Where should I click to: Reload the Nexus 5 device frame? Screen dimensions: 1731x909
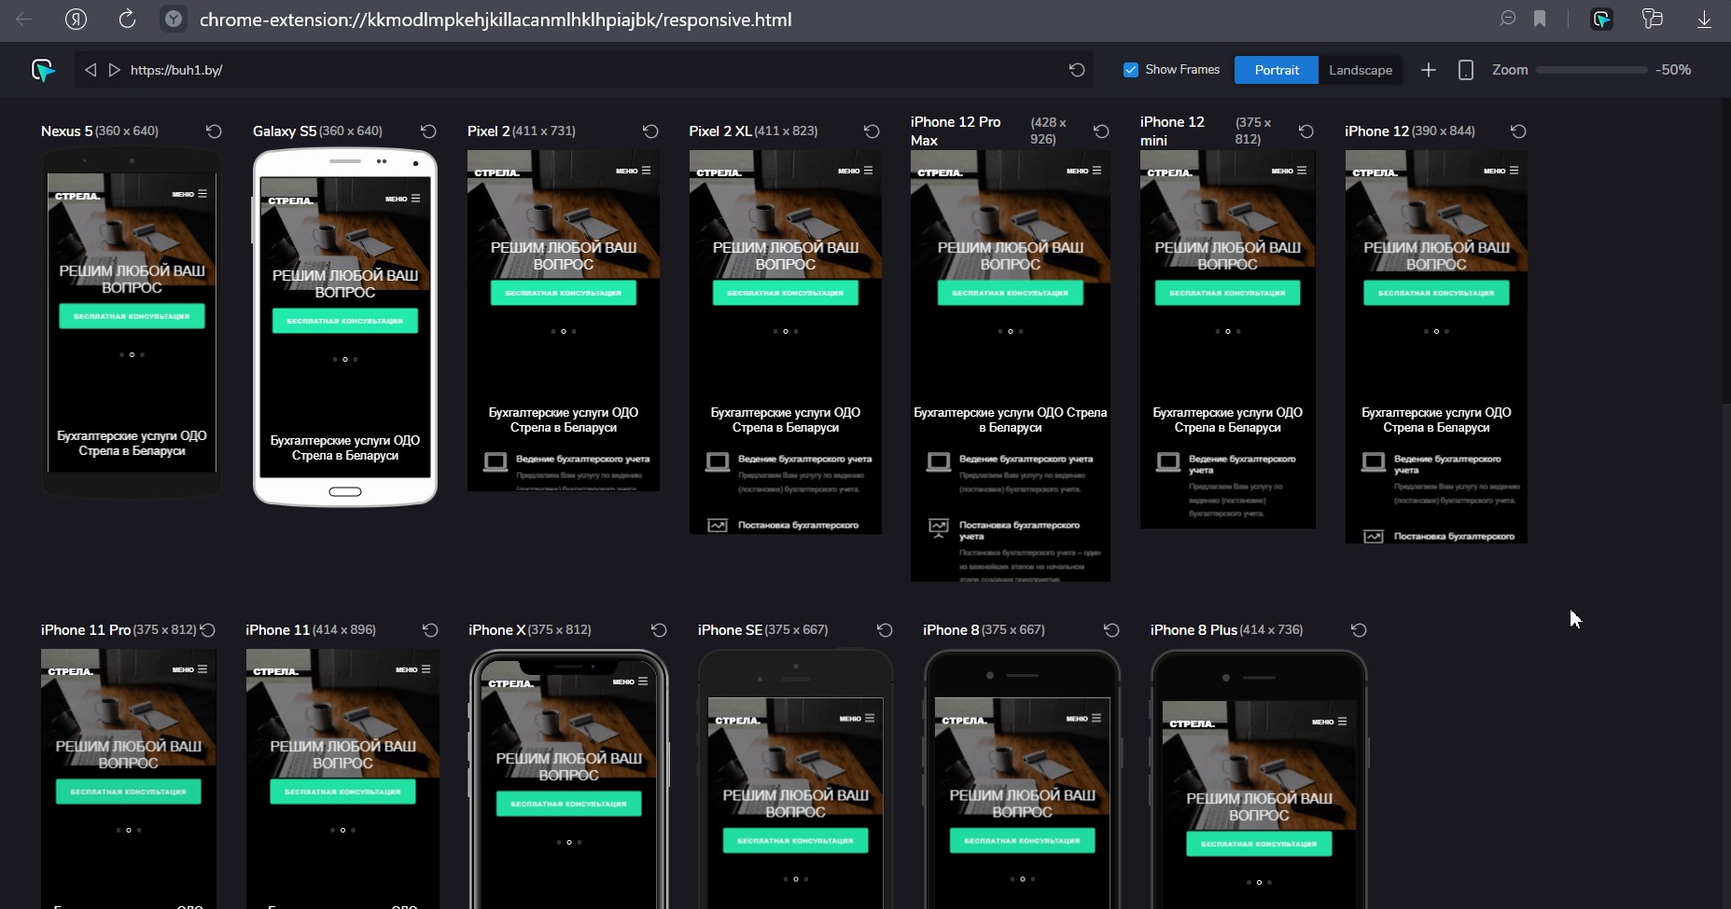click(214, 131)
